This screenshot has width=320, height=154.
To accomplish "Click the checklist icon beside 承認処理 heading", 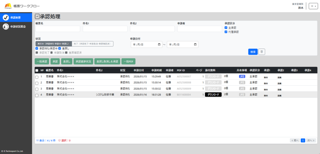I will [x=37, y=16].
